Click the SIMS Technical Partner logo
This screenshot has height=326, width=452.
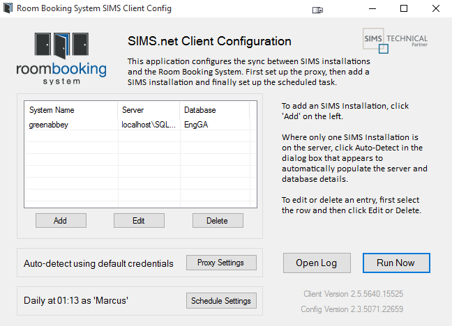(395, 40)
